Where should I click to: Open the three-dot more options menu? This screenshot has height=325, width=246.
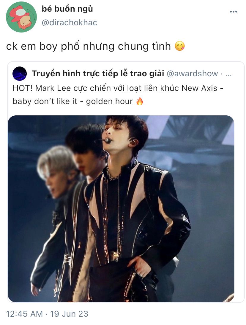[233, 12]
